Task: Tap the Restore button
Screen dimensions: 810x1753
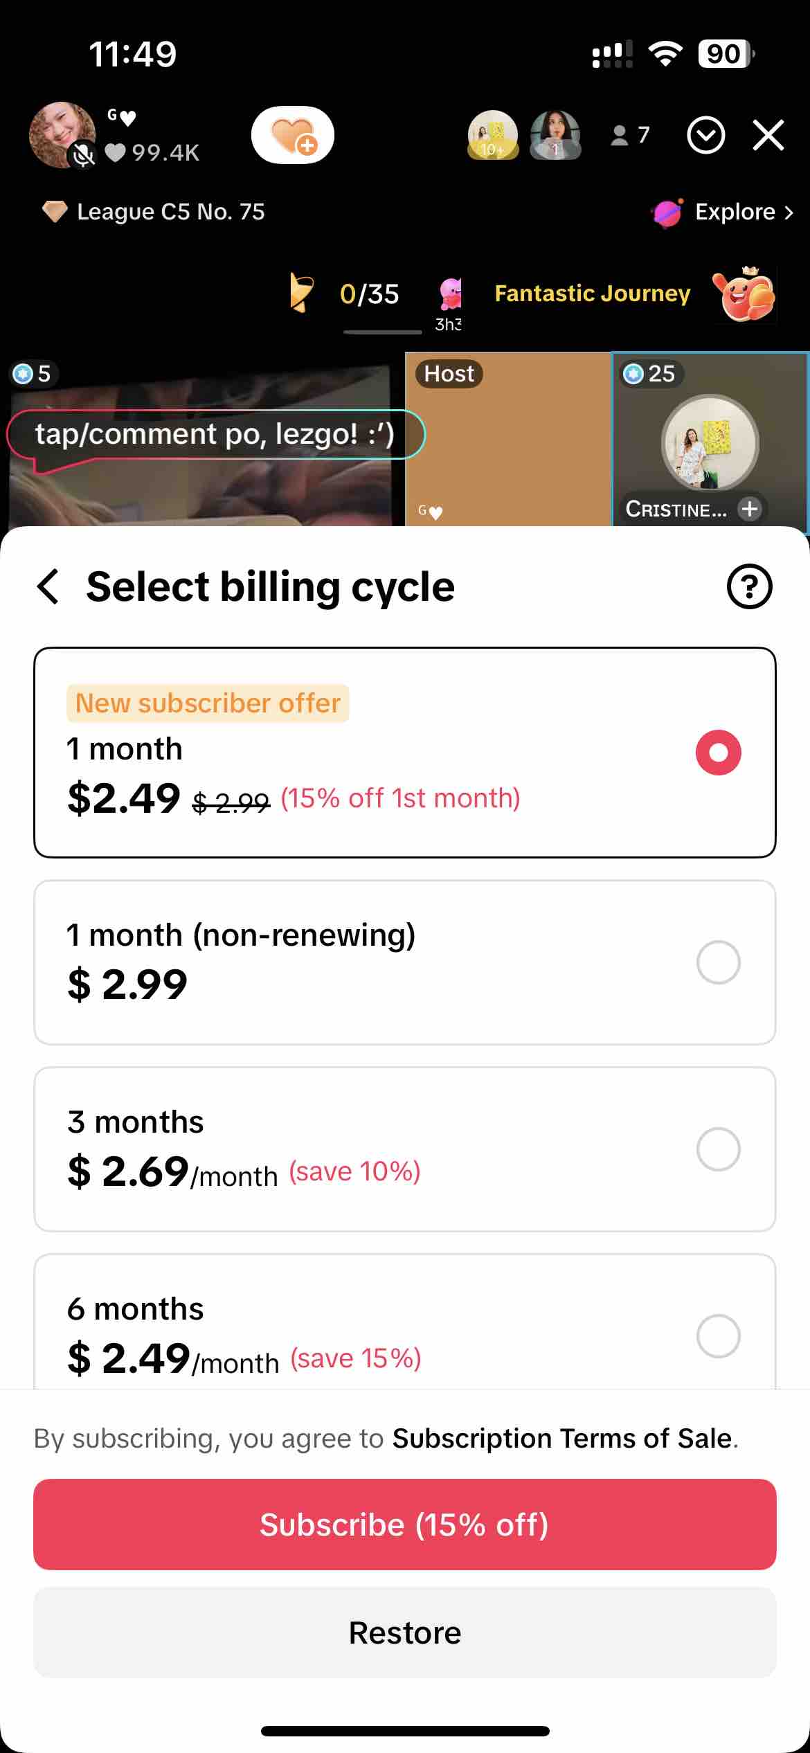Action: 405,1632
